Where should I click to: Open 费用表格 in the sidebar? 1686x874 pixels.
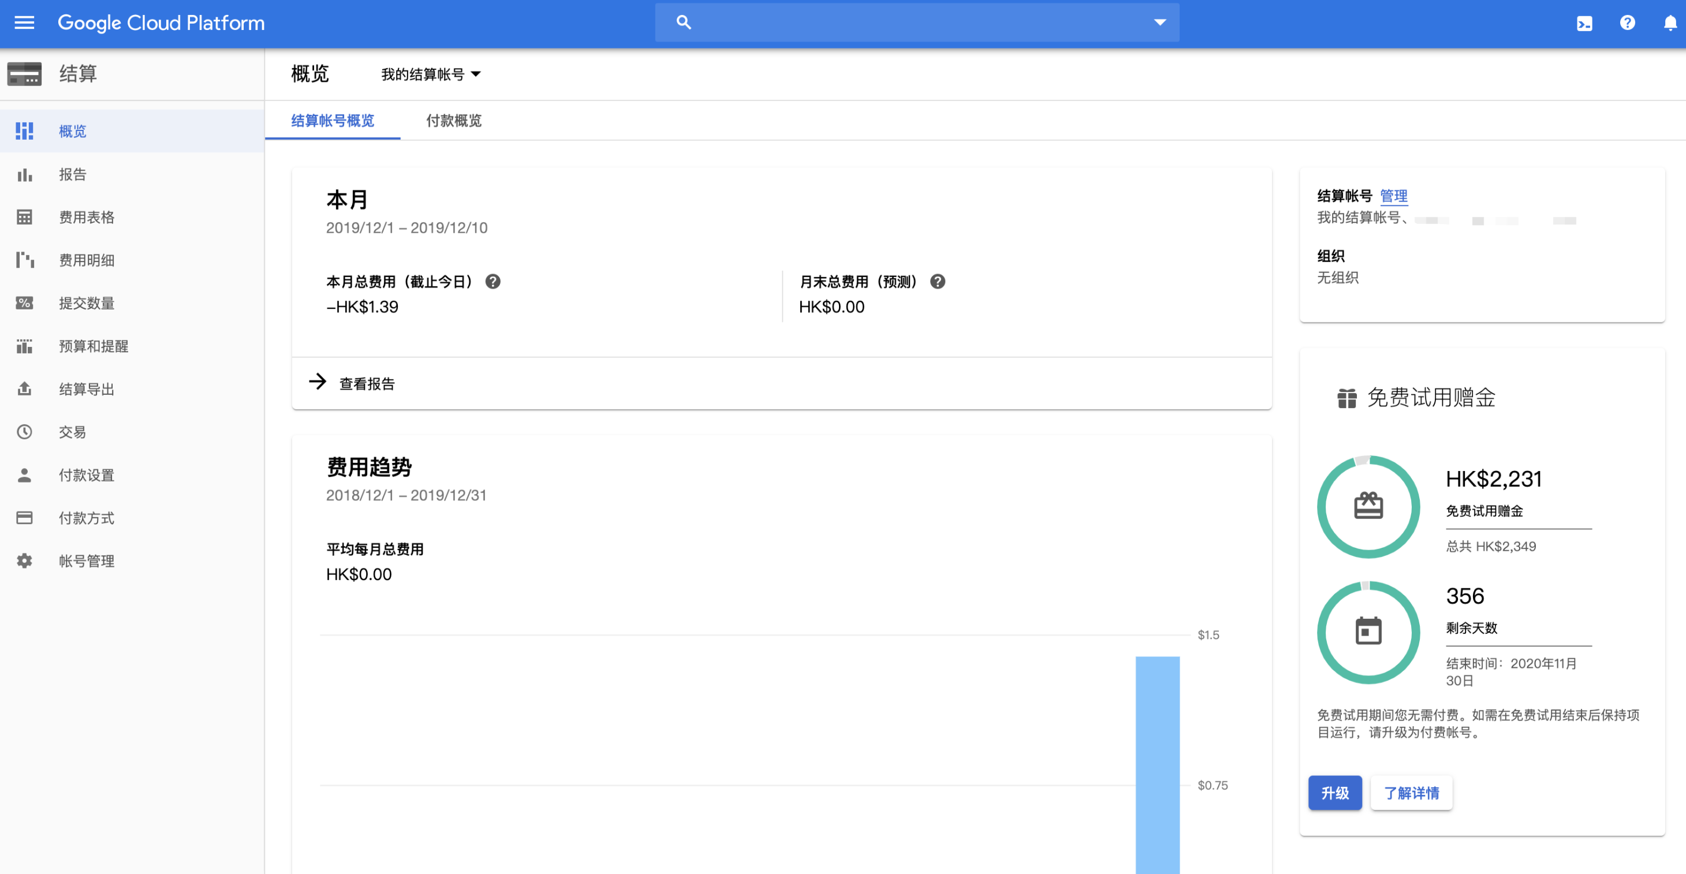[x=132, y=217]
